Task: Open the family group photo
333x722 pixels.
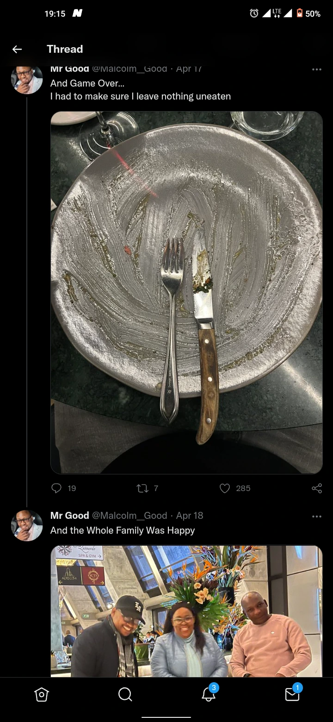Action: coord(186,611)
